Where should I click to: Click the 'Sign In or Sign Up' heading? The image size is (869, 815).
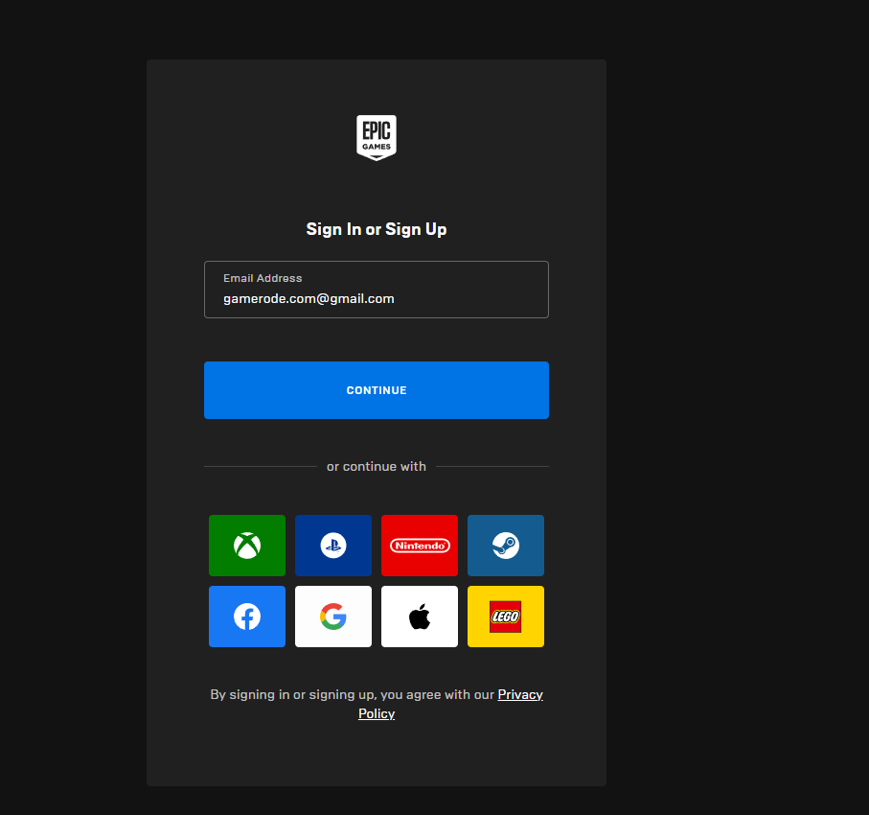click(x=377, y=229)
